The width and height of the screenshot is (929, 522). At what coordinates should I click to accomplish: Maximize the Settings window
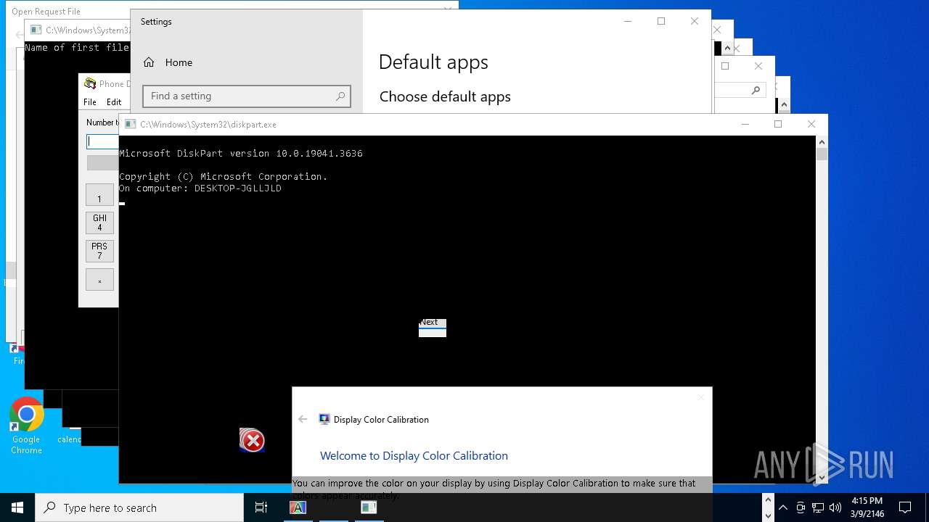661,21
